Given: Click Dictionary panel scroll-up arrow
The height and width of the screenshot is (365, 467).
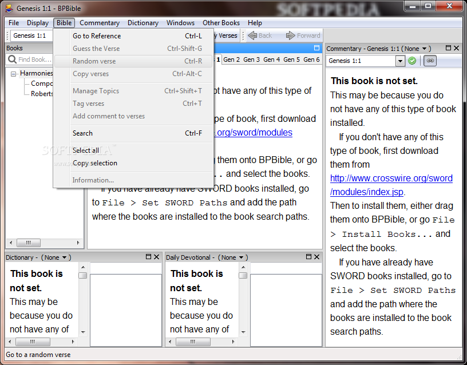Looking at the screenshot, I should coord(83,267).
